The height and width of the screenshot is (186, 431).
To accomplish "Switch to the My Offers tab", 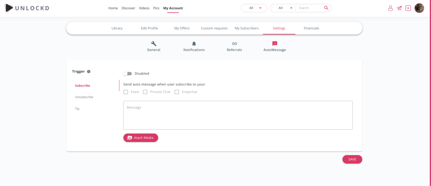I will [182, 28].
